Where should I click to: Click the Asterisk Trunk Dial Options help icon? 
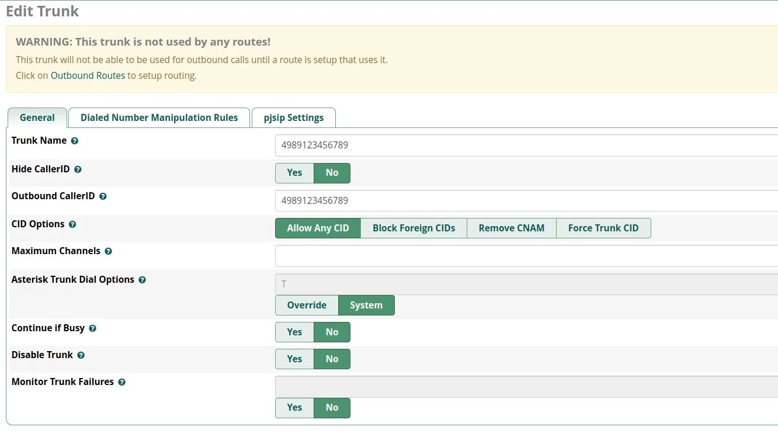[142, 280]
